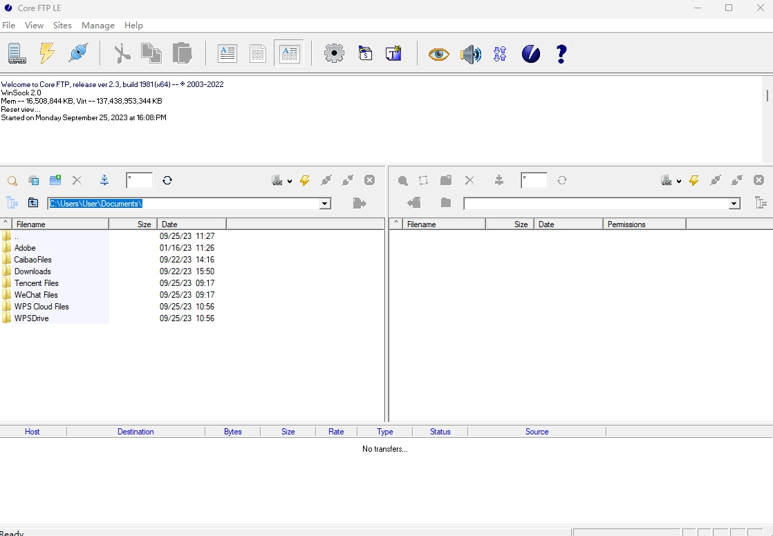
Task: Open the Help question mark icon
Action: point(561,54)
